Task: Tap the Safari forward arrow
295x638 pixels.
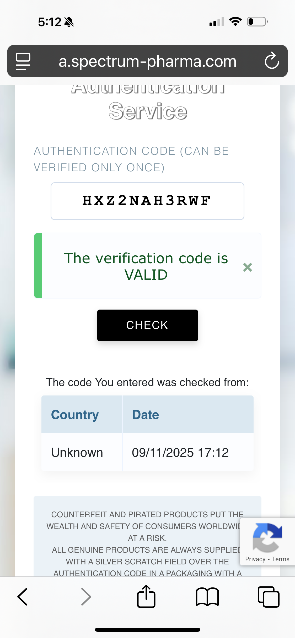Action: click(x=86, y=597)
